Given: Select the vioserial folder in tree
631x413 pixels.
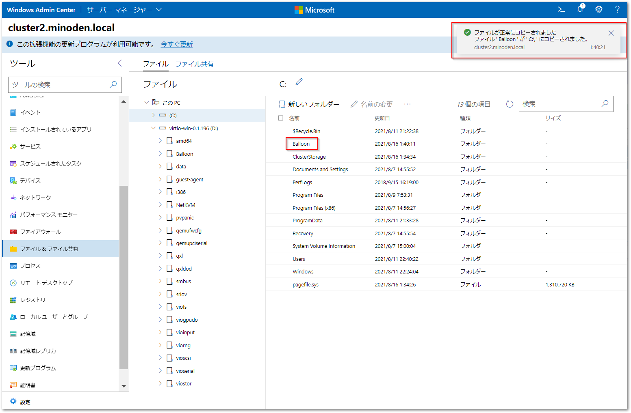Looking at the screenshot, I should pos(185,371).
